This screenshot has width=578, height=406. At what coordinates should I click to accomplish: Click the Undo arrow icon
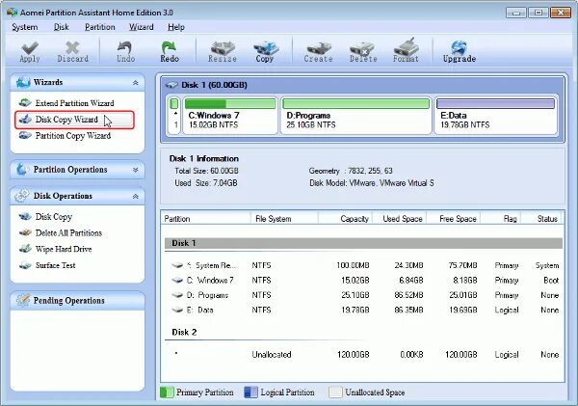point(125,47)
